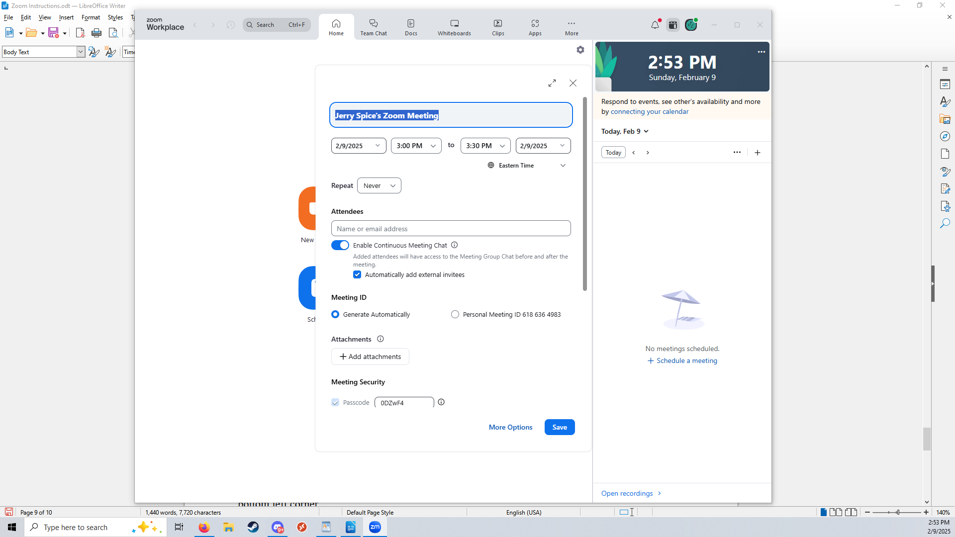Add new calendar event with plus icon

(x=758, y=153)
